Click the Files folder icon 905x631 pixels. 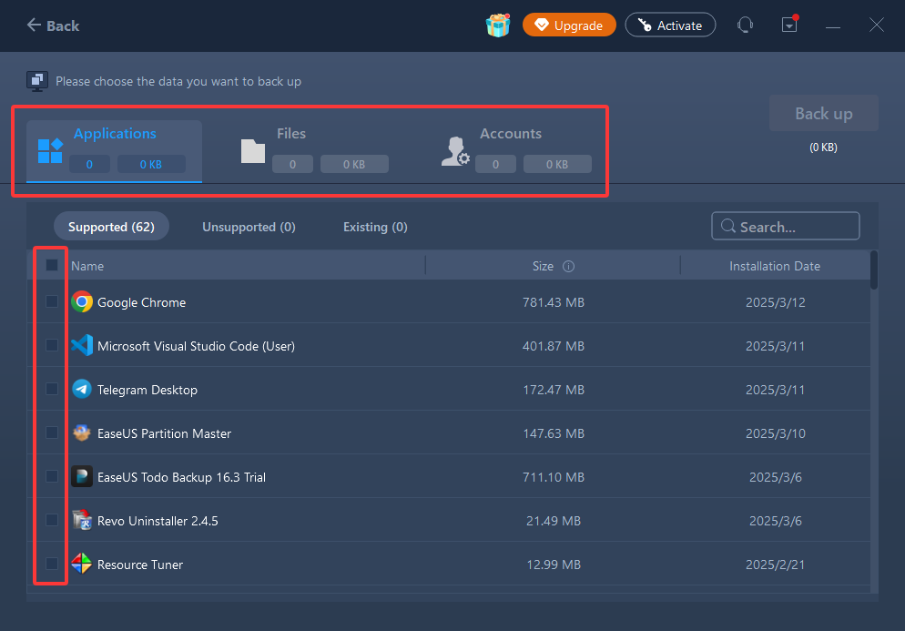click(x=253, y=151)
